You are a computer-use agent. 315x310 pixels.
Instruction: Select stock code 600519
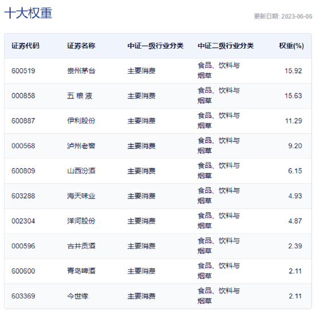tap(23, 71)
